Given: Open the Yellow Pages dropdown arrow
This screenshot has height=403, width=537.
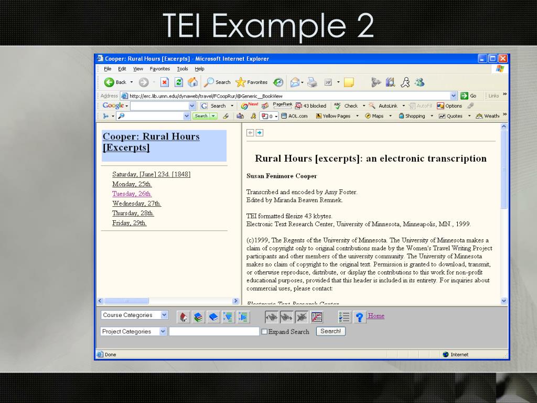Looking at the screenshot, I should pos(357,116).
